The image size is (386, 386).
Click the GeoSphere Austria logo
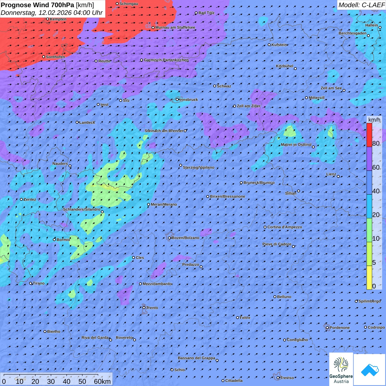point(341,369)
